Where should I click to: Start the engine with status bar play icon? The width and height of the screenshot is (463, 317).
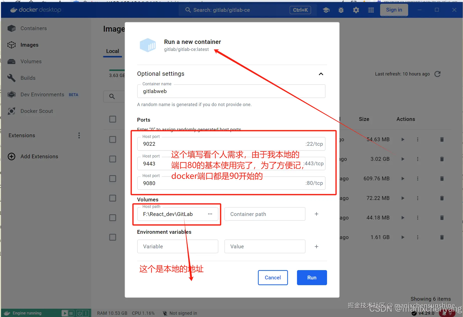click(65, 313)
